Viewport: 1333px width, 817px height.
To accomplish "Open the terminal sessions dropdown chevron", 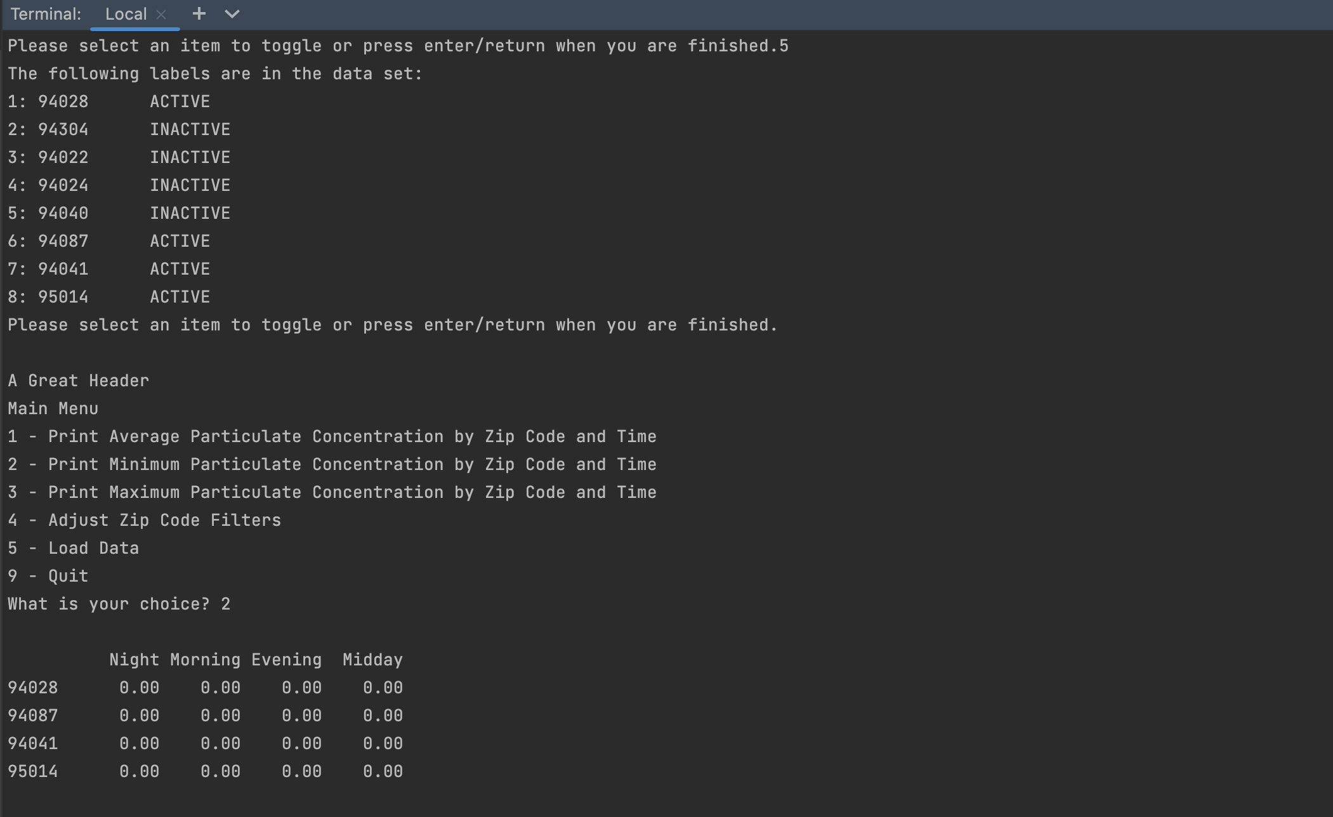I will click(x=232, y=13).
